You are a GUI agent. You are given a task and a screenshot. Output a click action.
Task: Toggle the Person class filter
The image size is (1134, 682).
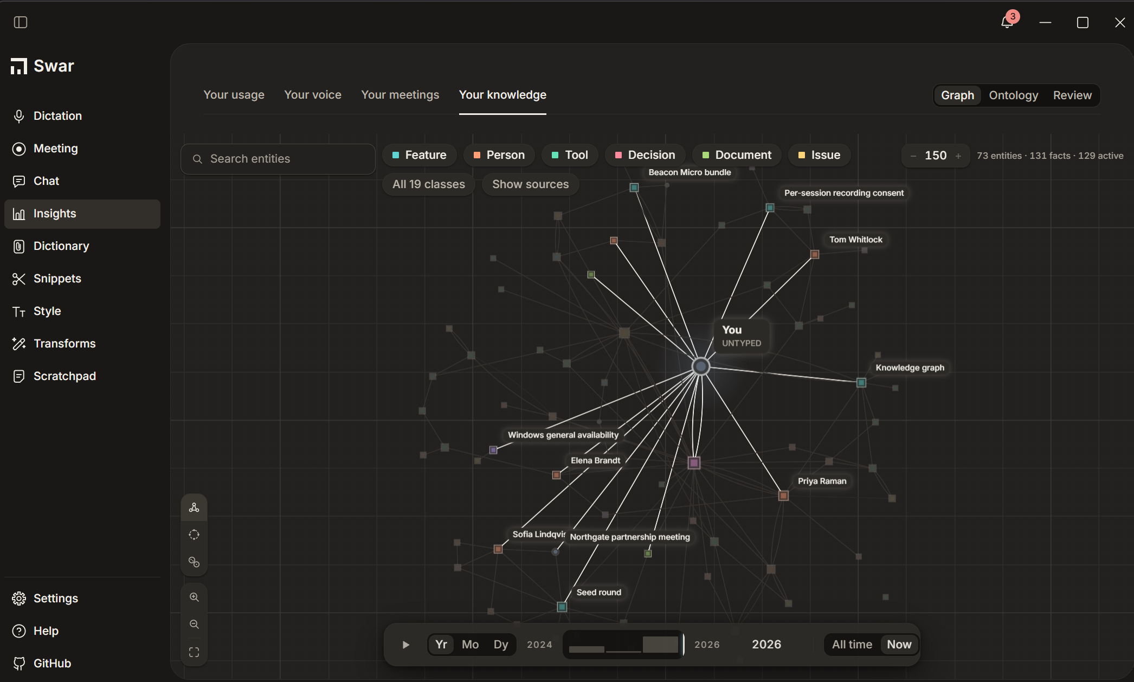point(499,155)
